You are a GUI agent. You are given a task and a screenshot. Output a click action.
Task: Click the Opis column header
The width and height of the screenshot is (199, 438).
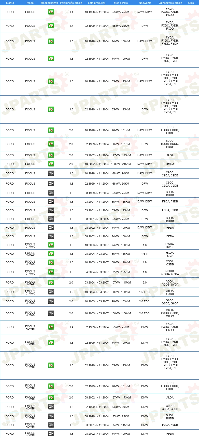(191, 3)
